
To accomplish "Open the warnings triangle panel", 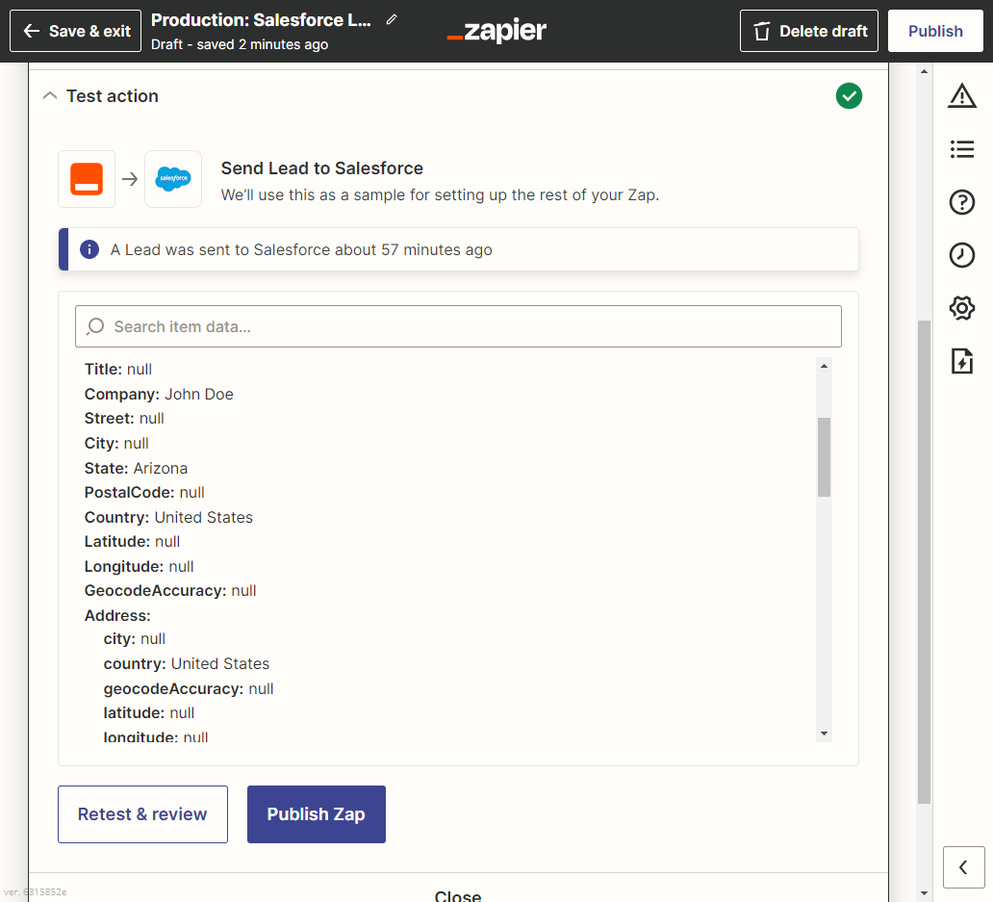I will (x=962, y=96).
